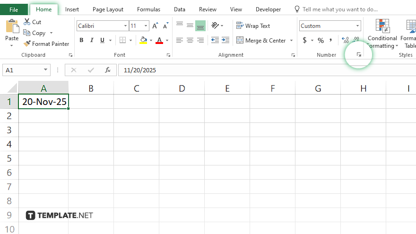Apply the yellow fill color
Screen dimensions: 416x234
(x=144, y=41)
